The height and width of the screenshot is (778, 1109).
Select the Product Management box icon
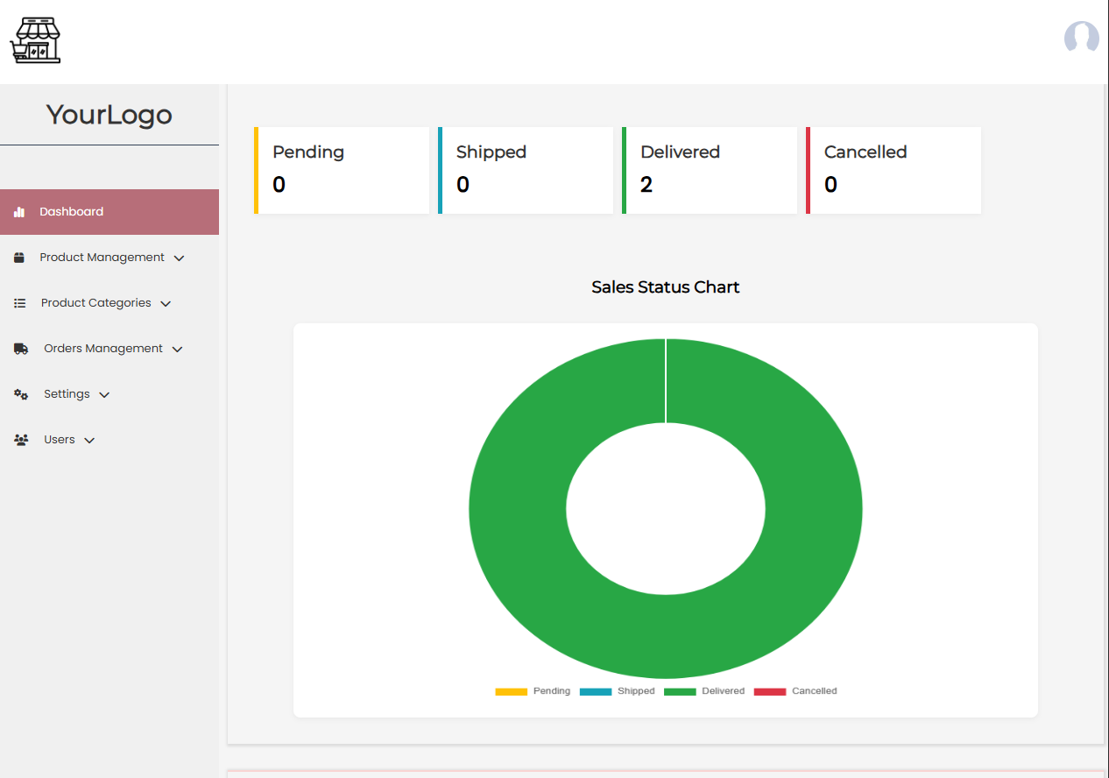coord(19,257)
